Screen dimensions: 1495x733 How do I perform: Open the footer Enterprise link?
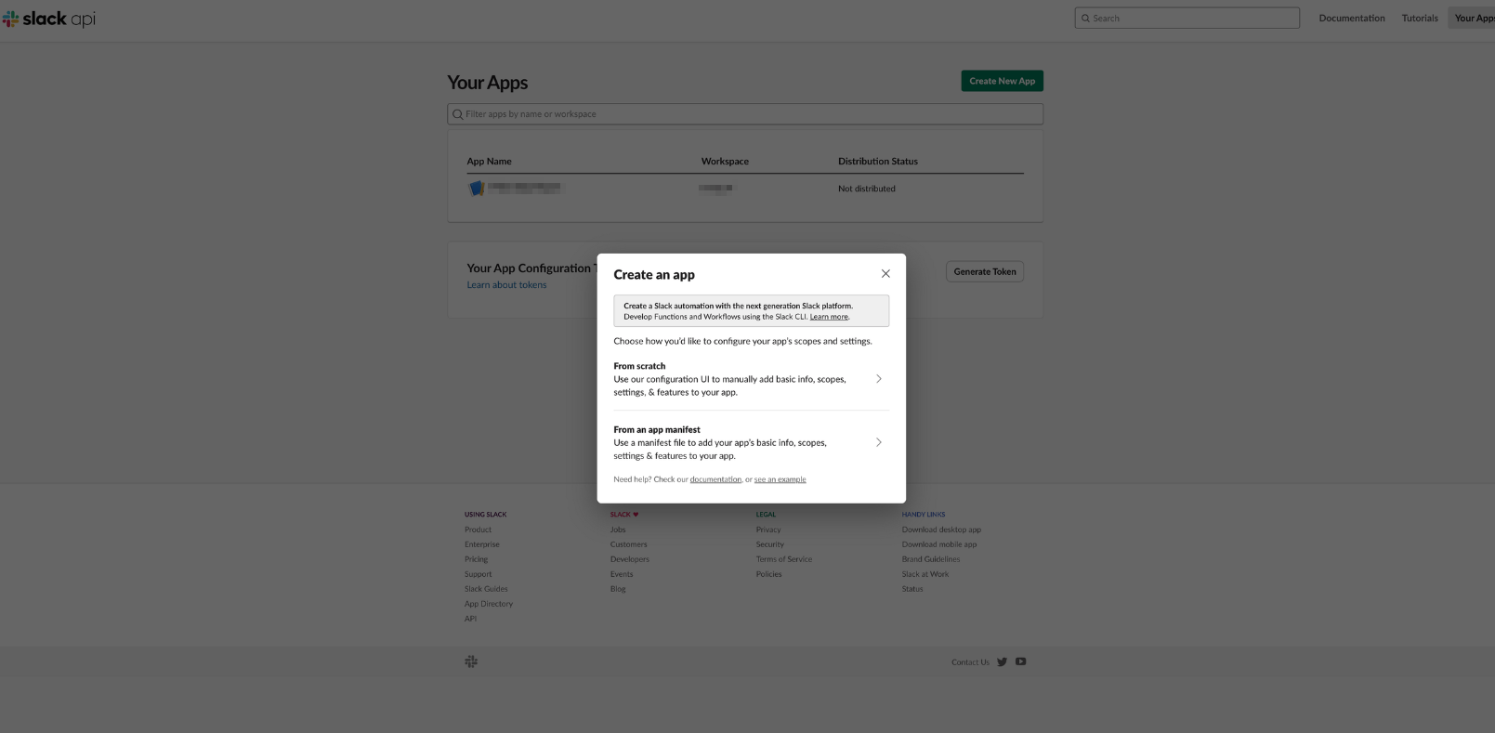pyautogui.click(x=482, y=544)
